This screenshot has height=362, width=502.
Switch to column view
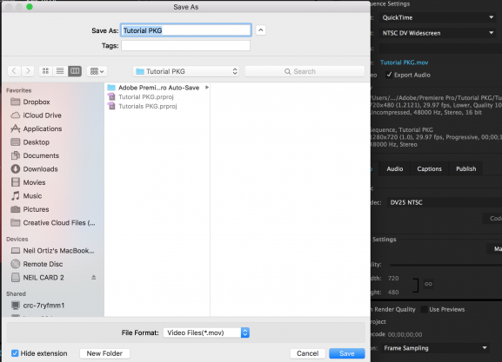75,71
